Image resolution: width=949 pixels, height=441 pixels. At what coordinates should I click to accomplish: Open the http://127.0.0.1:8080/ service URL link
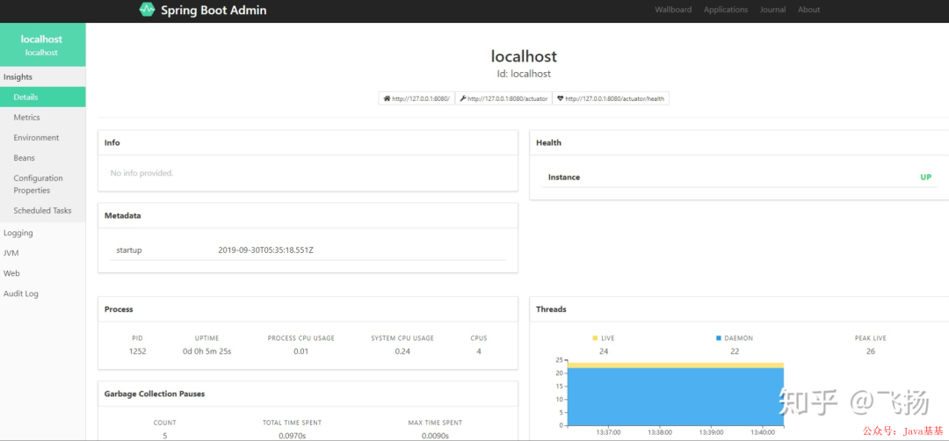tap(417, 98)
